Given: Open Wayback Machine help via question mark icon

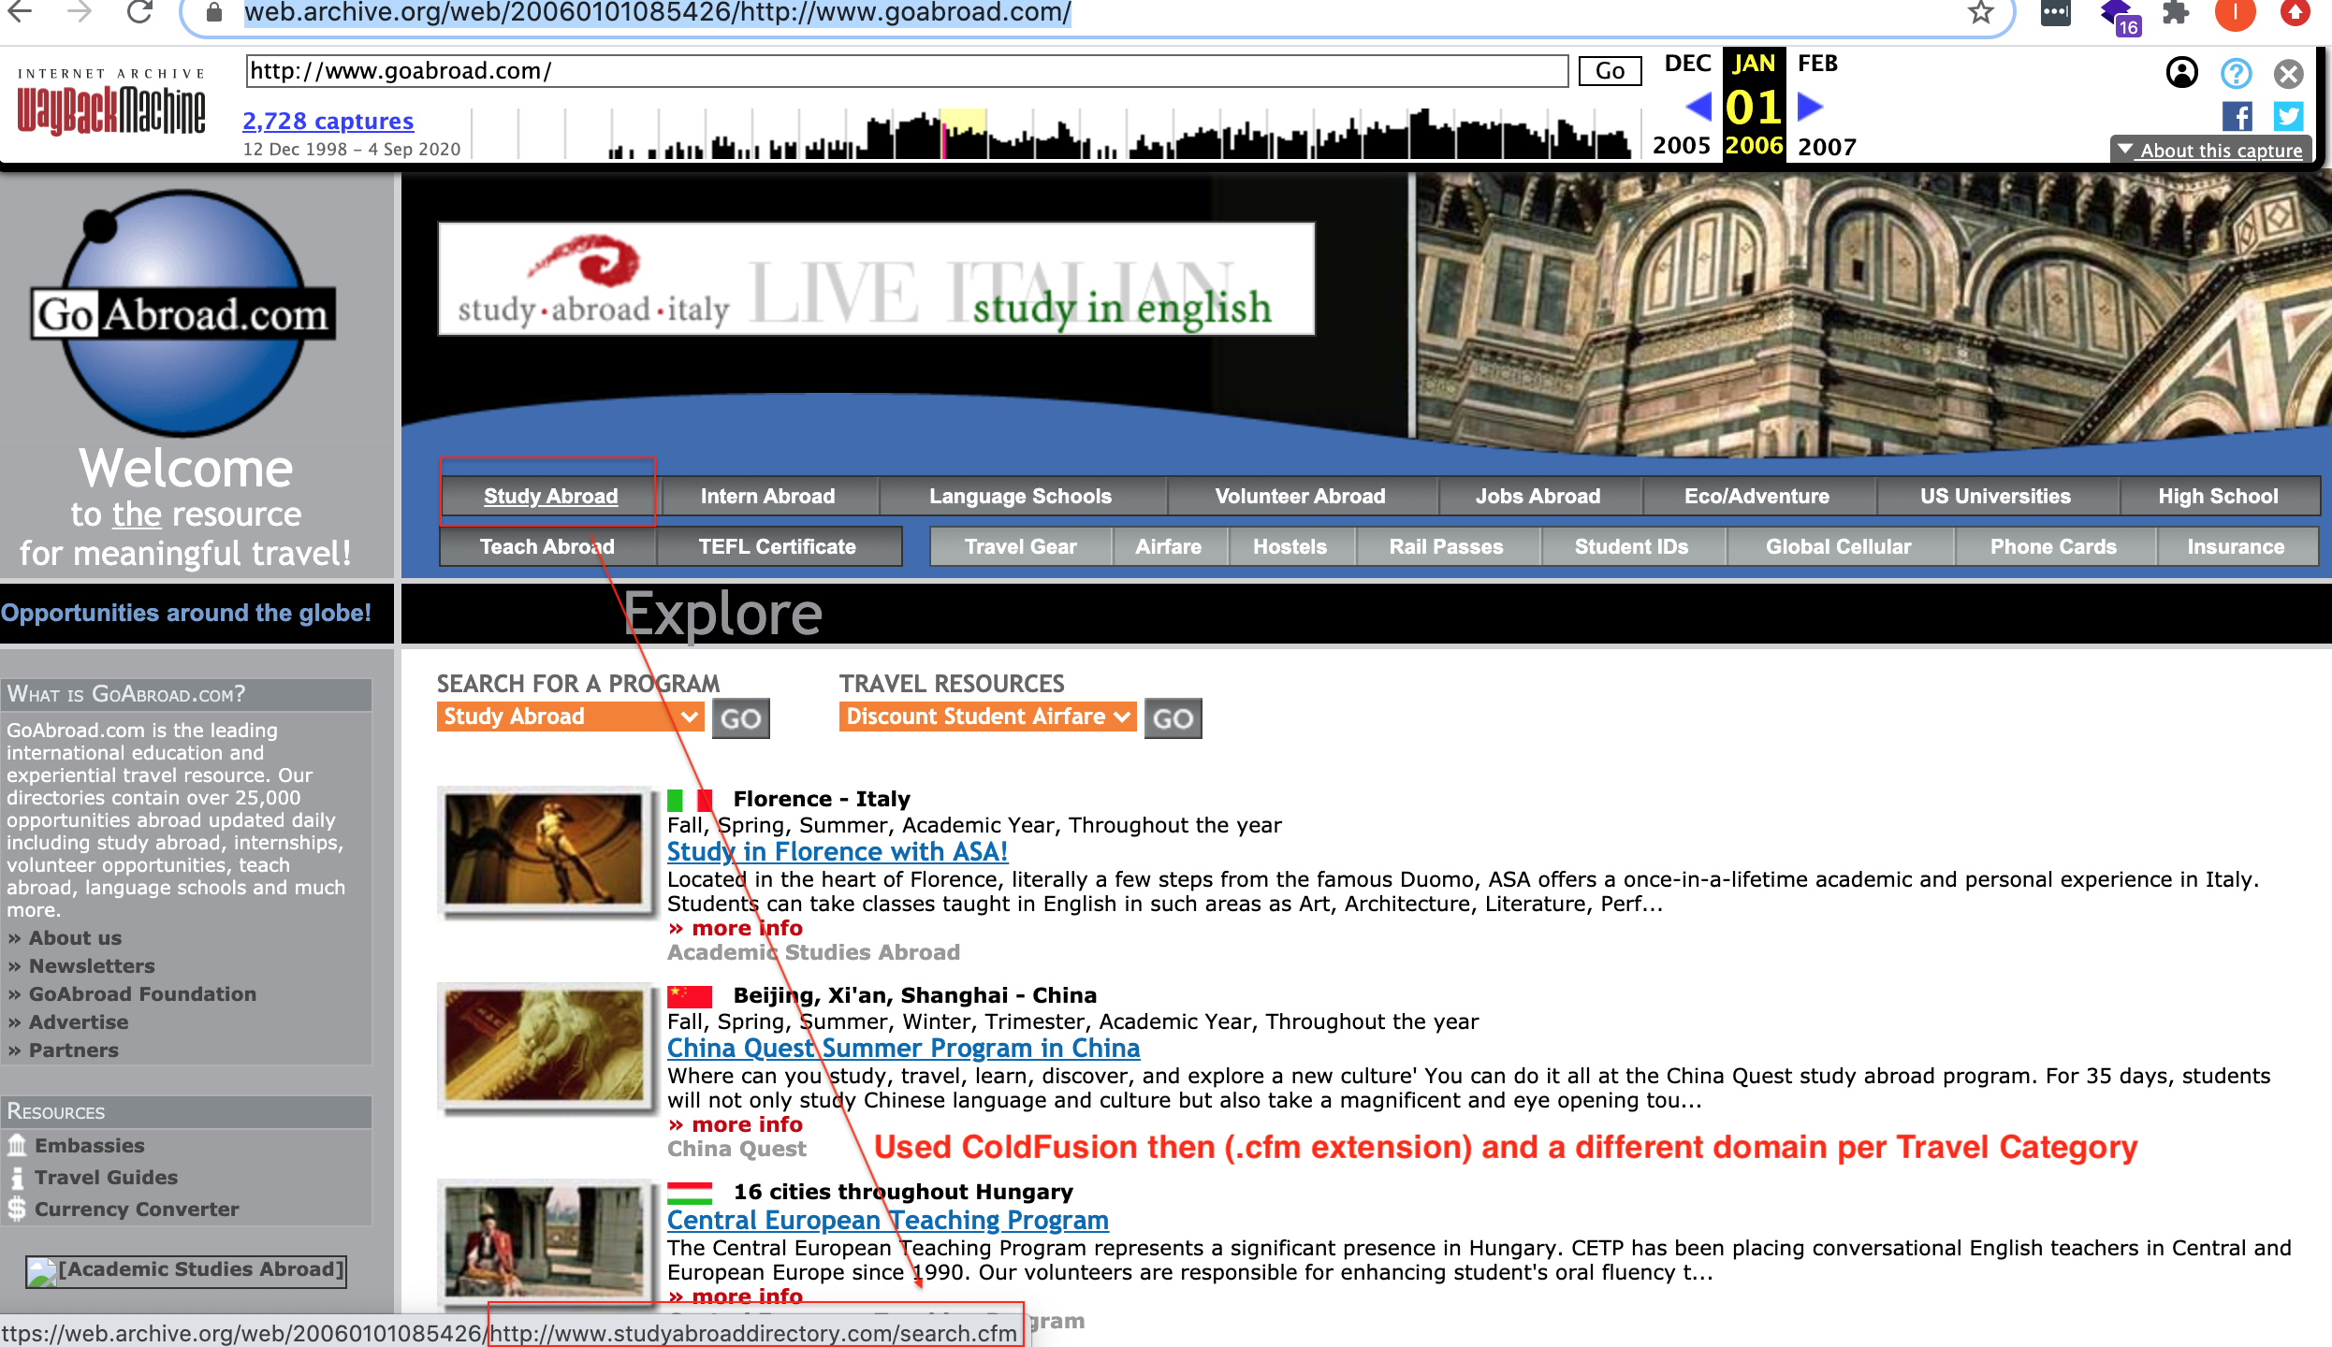Looking at the screenshot, I should 2237,75.
